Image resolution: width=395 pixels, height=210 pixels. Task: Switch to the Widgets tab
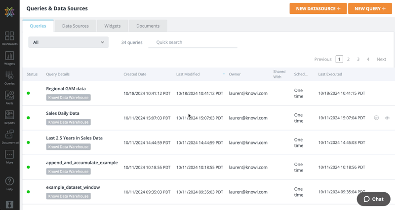[x=113, y=26]
